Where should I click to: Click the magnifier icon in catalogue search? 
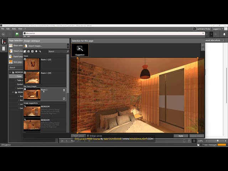click(68, 51)
